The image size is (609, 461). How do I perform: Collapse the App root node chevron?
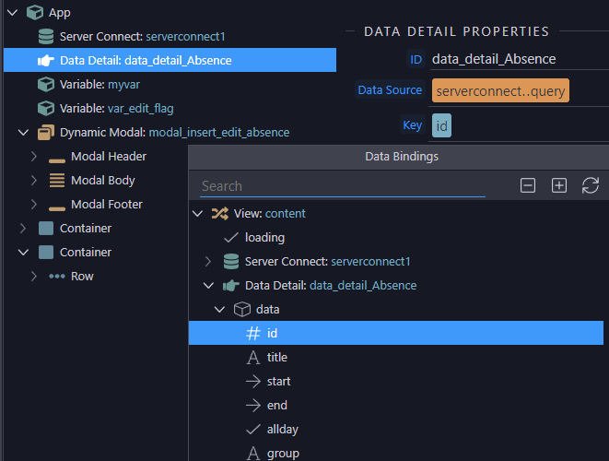(x=12, y=12)
